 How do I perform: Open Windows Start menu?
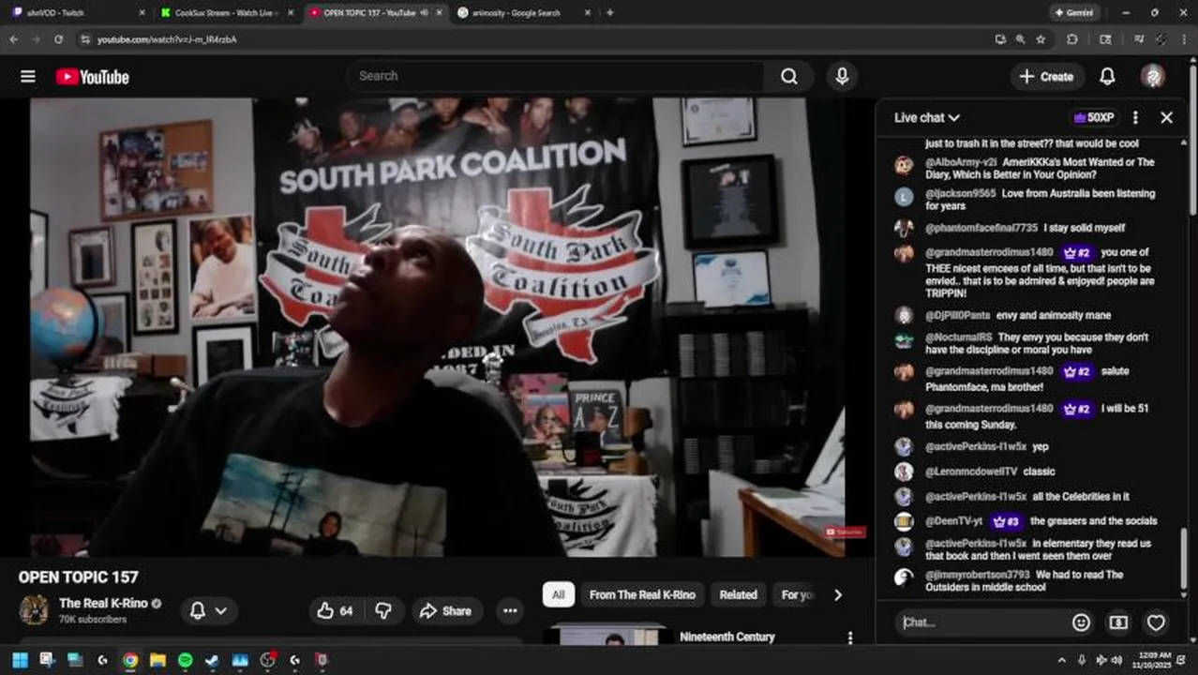[x=20, y=660]
